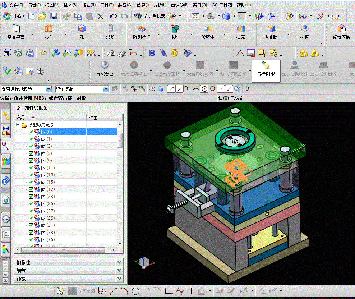This screenshot has height=299, width=355.
Task: Open dropdown arrow beside 拉伸
Action: point(66,34)
